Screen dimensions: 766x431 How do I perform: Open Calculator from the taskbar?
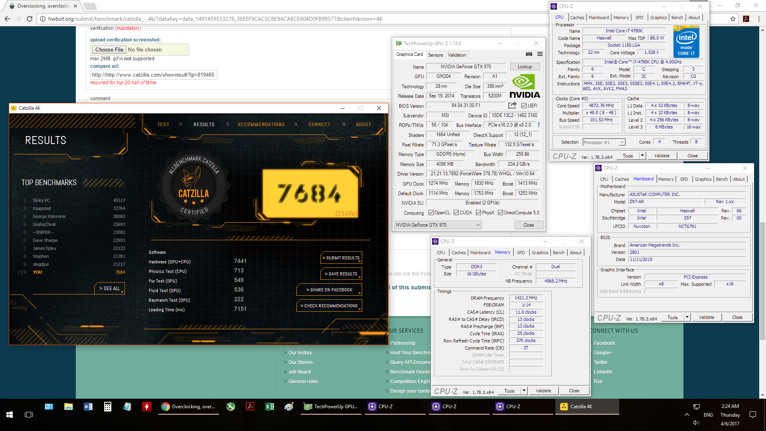[108, 407]
